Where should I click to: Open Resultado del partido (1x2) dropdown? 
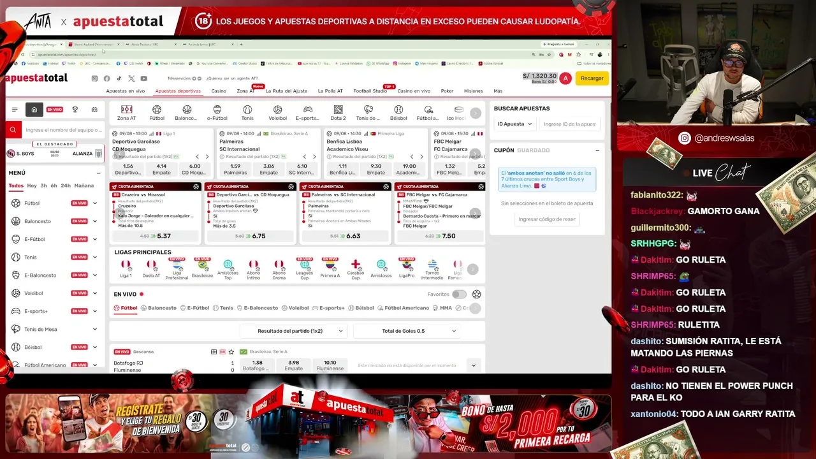coord(293,331)
